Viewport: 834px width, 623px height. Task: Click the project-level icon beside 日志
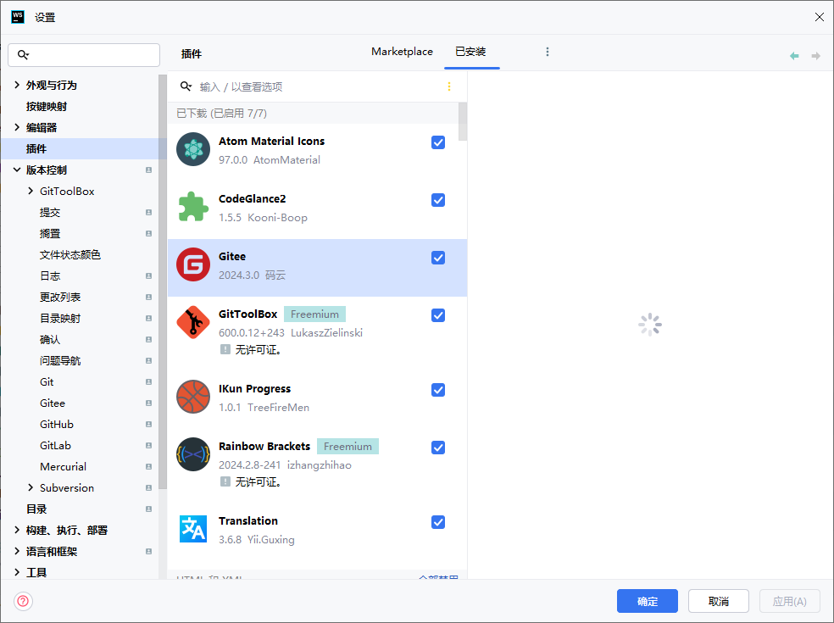[149, 276]
